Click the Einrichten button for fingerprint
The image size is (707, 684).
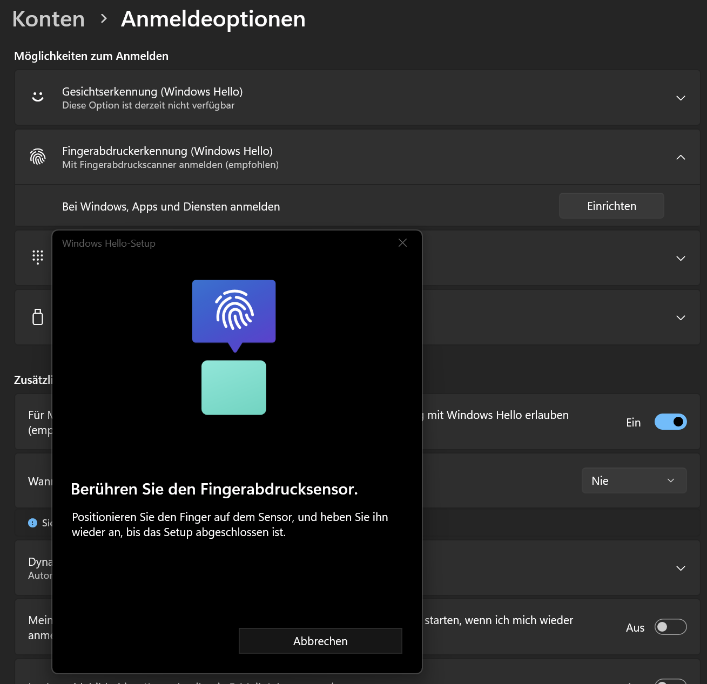tap(611, 206)
